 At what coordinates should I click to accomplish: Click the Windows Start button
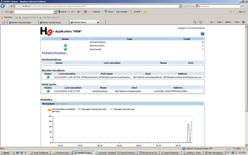click(x=5, y=153)
